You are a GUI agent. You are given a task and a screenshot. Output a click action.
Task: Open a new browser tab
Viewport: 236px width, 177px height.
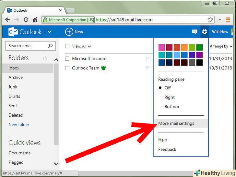[x=71, y=10]
